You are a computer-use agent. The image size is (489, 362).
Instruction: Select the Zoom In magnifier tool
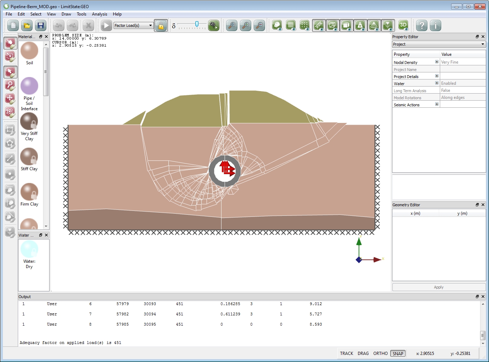point(246,25)
